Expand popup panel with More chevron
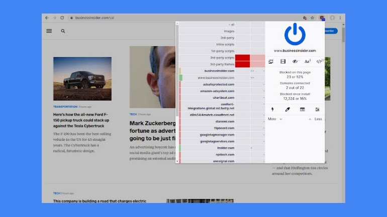The height and width of the screenshot is (217, 387). click(275, 119)
